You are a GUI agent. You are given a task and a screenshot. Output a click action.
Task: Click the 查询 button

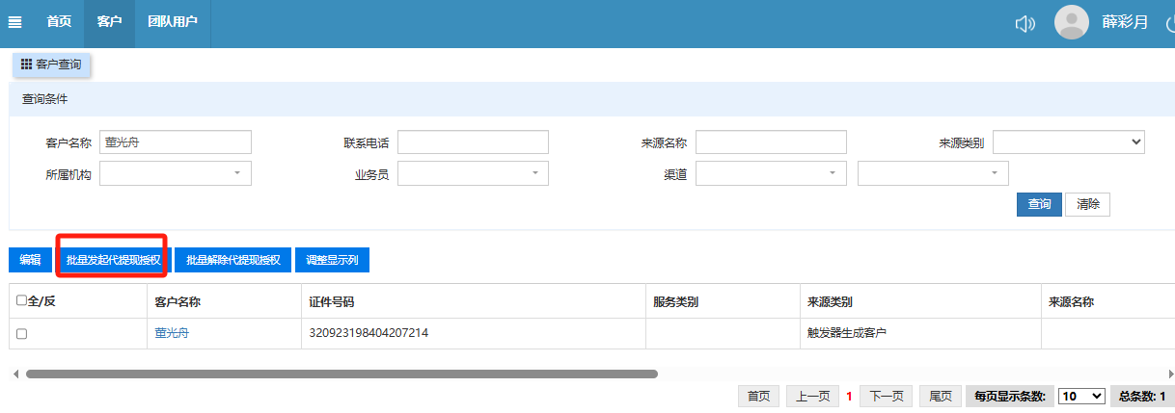[x=1039, y=204]
